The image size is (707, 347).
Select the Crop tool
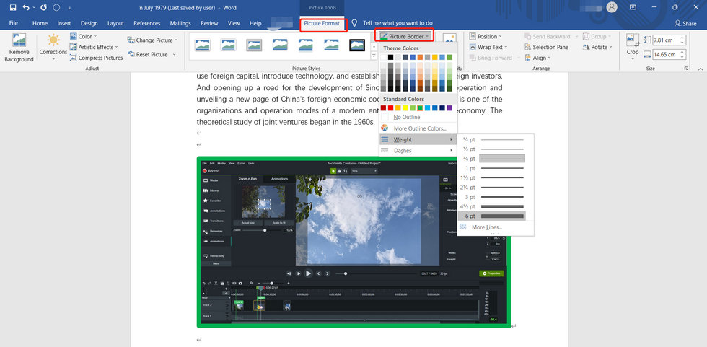(x=632, y=45)
